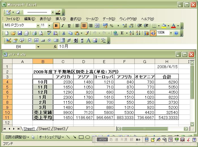Open font size dropdown
198x147 pixels.
(49, 26)
